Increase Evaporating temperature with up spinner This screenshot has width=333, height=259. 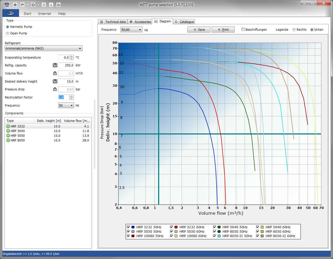click(72, 56)
